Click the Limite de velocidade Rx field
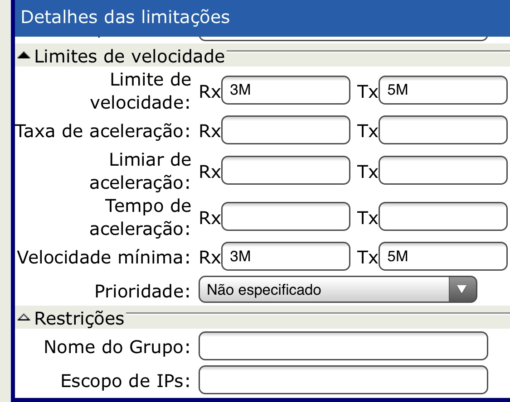Viewport: 510px width, 402px height. click(x=286, y=91)
